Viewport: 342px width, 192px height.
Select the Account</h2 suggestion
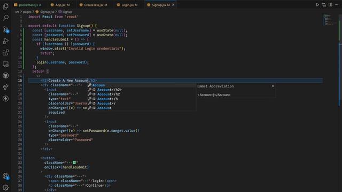tap(142, 94)
